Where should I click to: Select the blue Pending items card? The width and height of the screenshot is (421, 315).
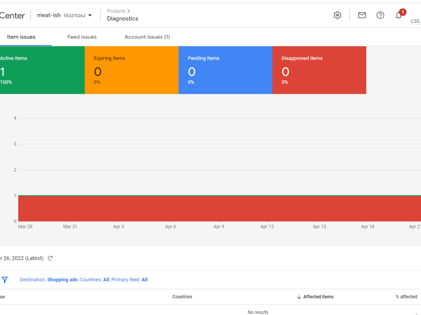pos(226,70)
